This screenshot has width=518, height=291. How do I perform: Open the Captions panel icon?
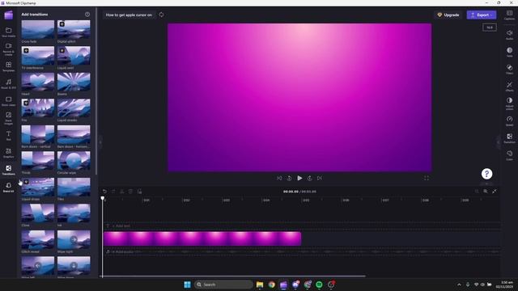click(x=509, y=15)
